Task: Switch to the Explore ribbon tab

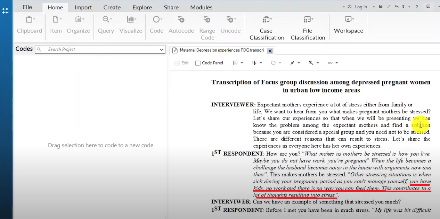Action: tap(142, 7)
